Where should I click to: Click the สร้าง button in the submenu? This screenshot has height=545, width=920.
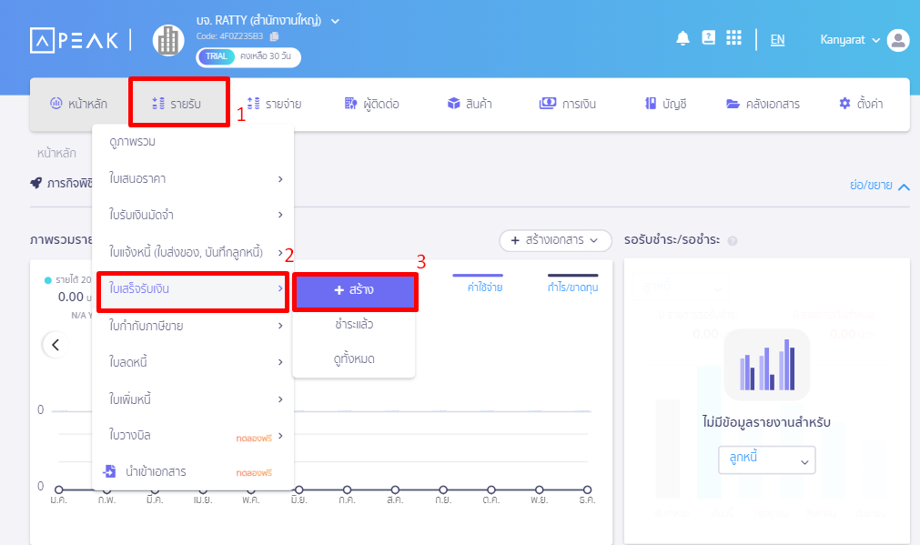coord(355,290)
